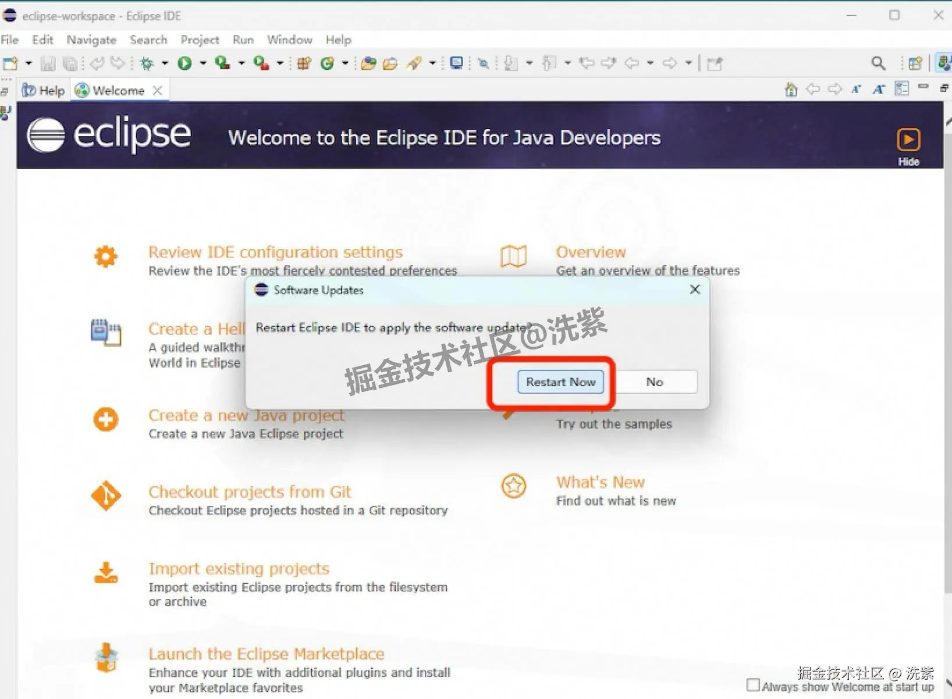Open the Navigate menu
Screen dimensions: 952x699
91,40
